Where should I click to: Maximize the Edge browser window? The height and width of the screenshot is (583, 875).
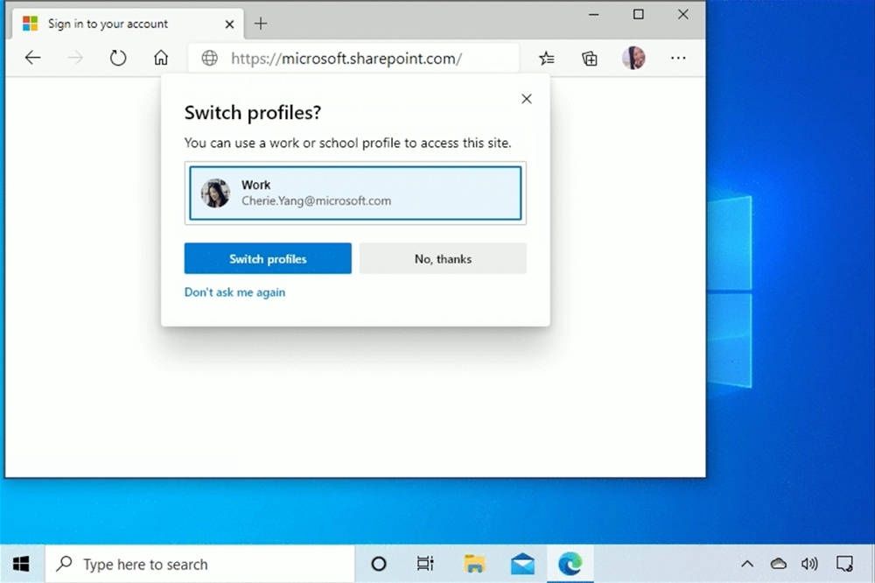point(639,15)
